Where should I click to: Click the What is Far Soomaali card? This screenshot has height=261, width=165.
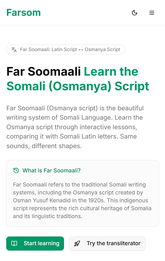82,193
